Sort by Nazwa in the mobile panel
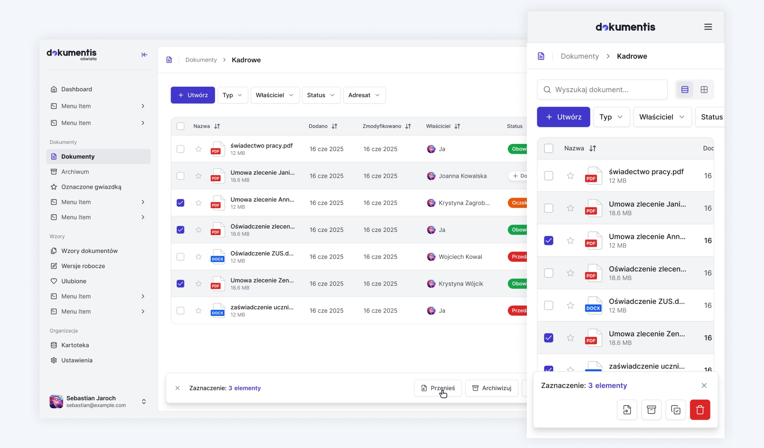Screen dimensions: 764x448 (x=593, y=148)
